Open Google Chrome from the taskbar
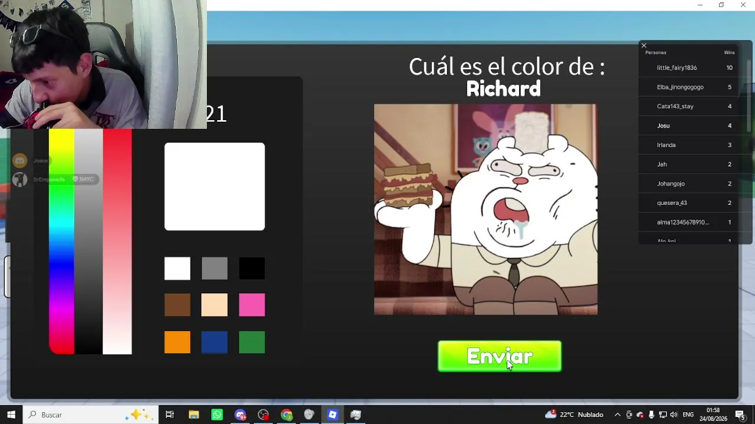 [x=287, y=415]
